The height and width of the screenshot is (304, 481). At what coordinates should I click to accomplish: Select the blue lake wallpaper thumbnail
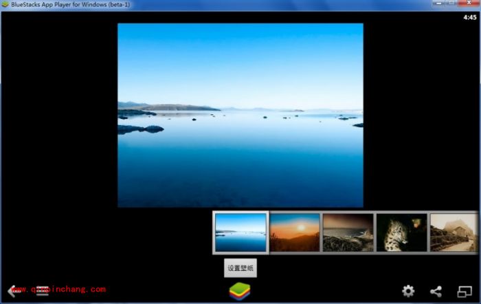240,232
